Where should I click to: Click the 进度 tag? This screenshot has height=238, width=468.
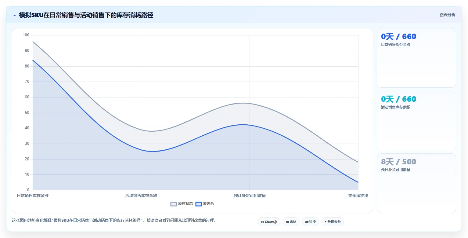pos(311,222)
